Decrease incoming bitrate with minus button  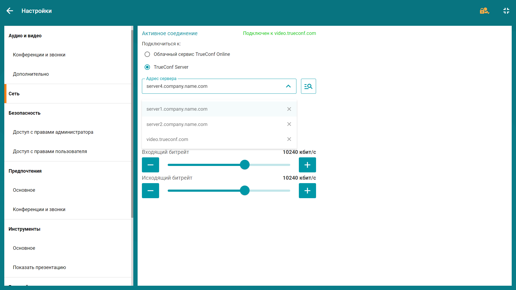(150, 165)
